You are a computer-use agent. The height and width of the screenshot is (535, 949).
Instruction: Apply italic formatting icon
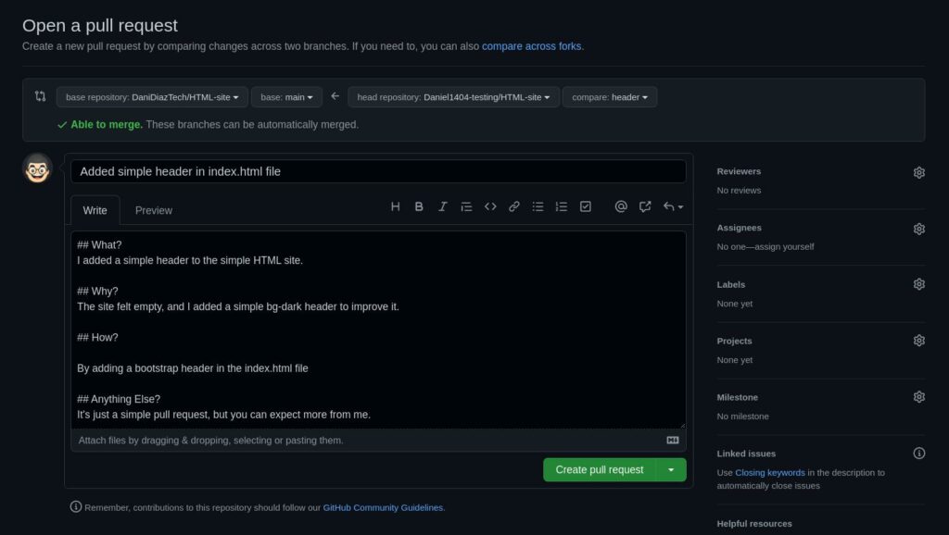tap(443, 206)
